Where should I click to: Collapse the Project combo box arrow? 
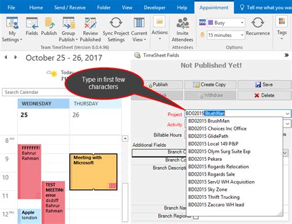click(x=287, y=114)
